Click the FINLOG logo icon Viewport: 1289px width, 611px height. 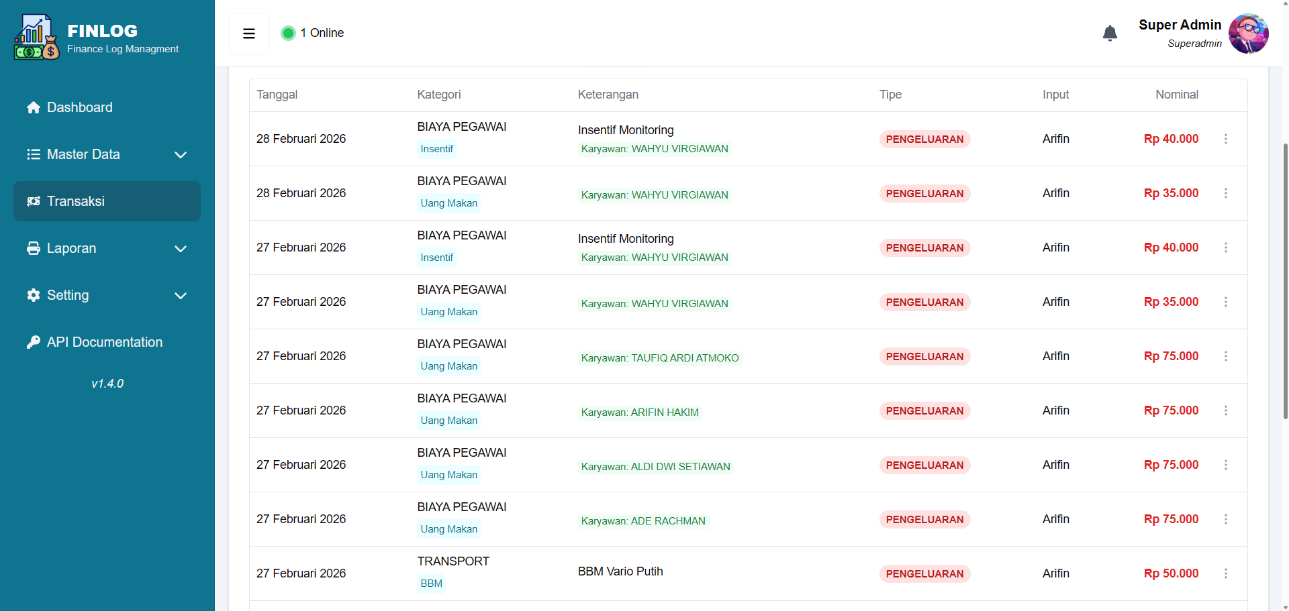point(36,38)
